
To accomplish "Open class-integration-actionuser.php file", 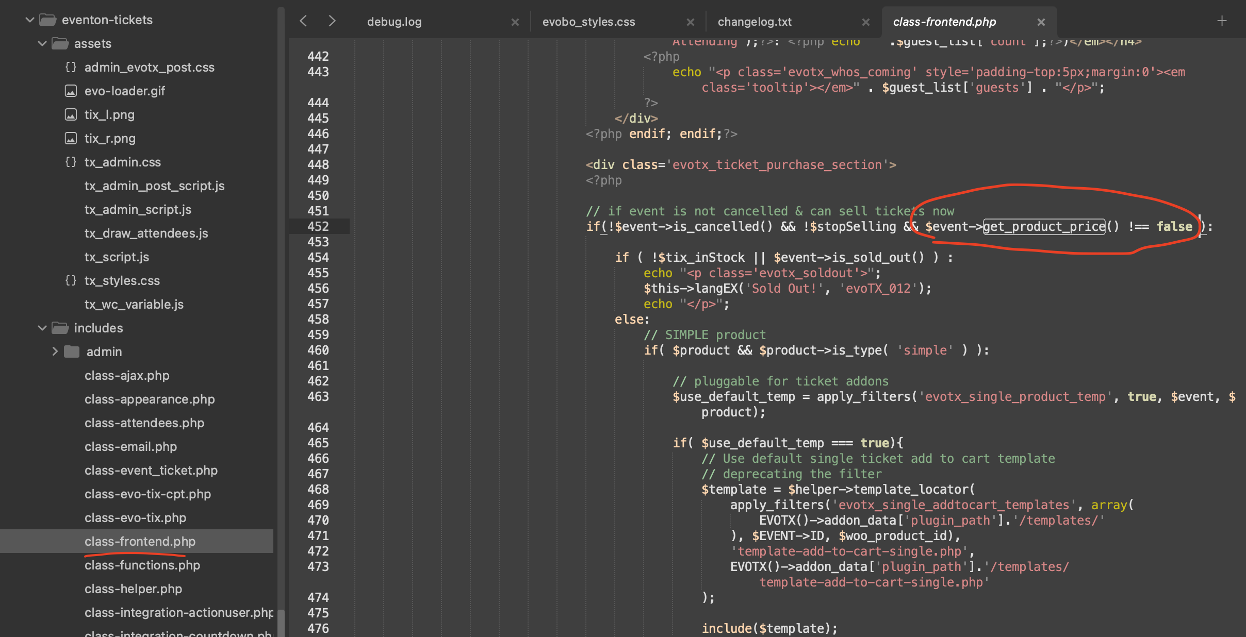I will point(179,613).
